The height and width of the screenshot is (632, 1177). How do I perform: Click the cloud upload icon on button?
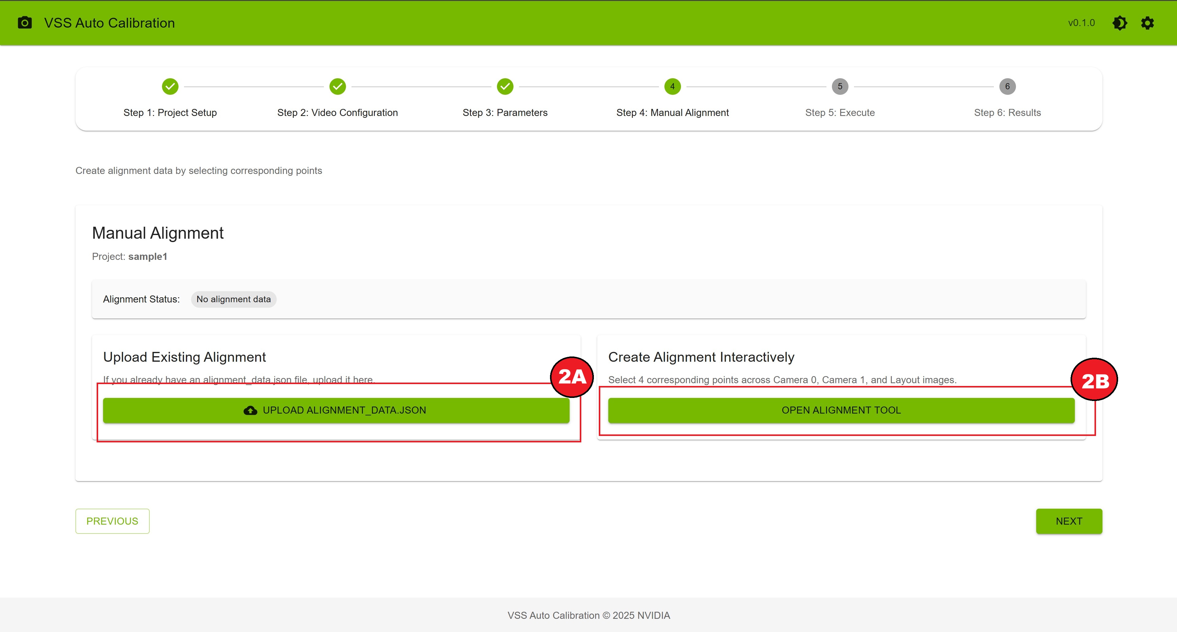click(x=250, y=410)
